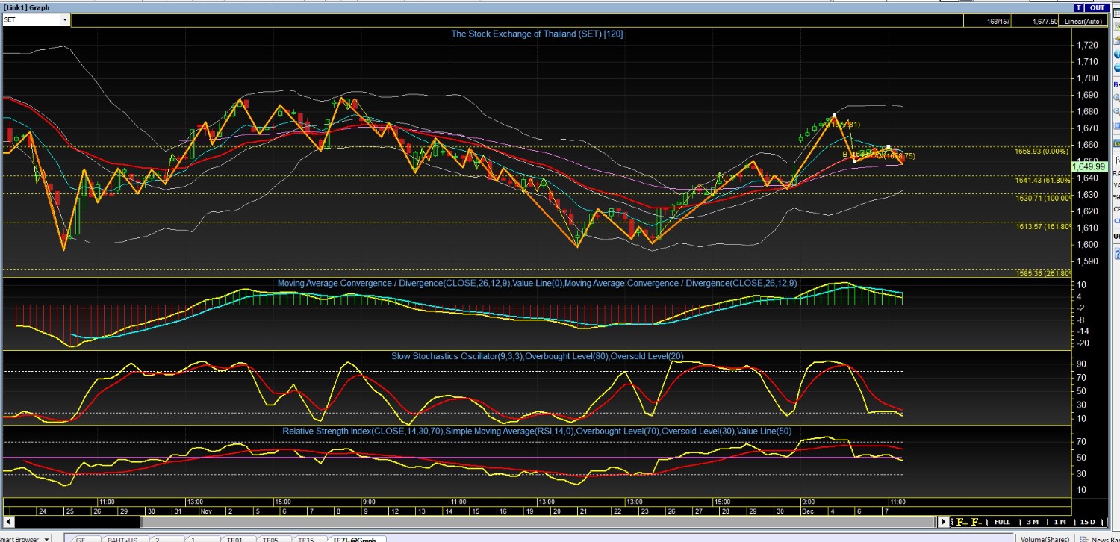The height and width of the screenshot is (542, 1120).
Task: Click the T button in title bar
Action: click(1078, 7)
